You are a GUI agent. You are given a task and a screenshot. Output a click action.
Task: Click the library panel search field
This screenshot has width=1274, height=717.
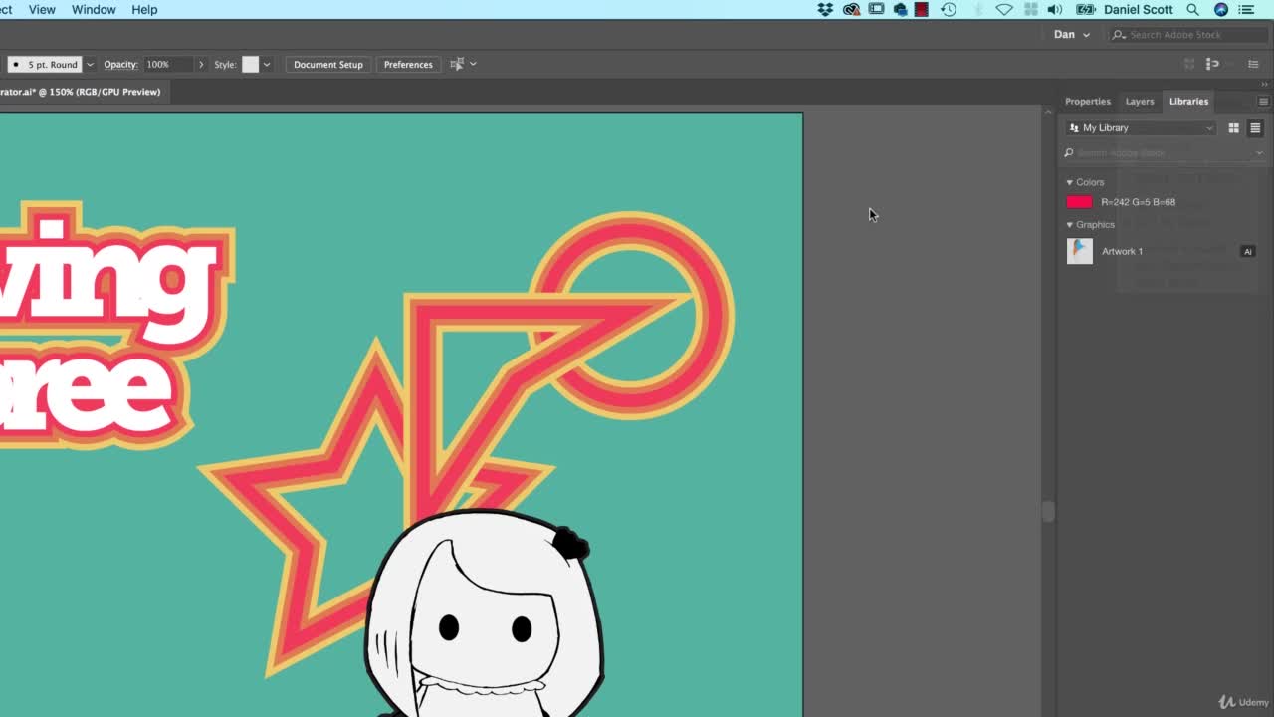tap(1163, 153)
